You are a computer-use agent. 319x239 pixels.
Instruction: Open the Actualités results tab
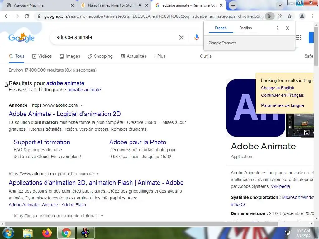(x=133, y=56)
